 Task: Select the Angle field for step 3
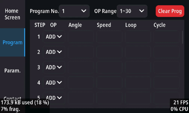point(81,67)
